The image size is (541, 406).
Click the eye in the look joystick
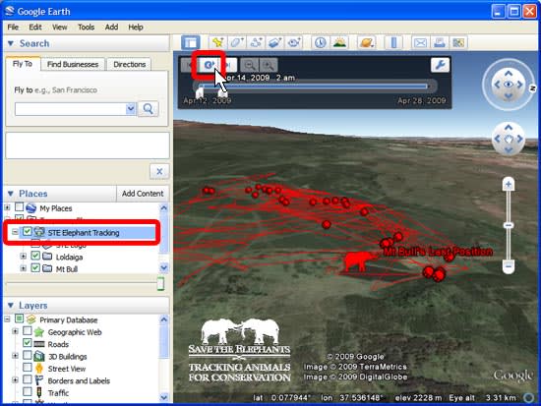tap(508, 85)
